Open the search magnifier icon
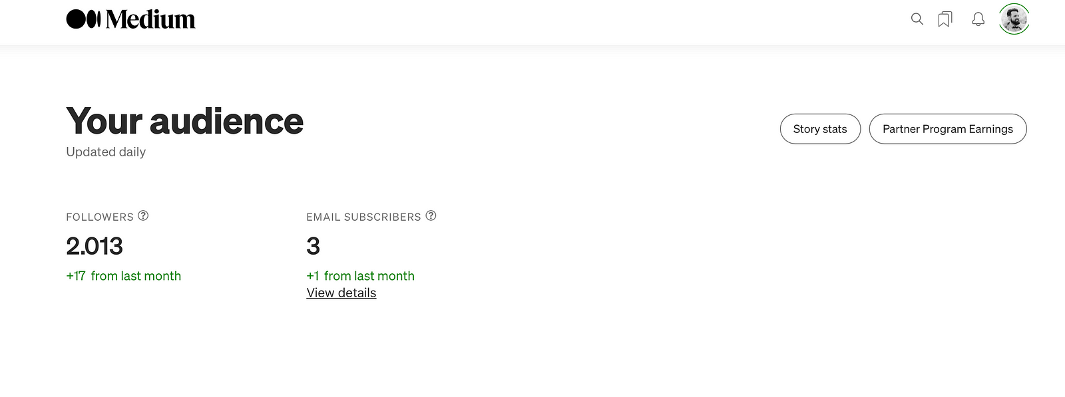 pyautogui.click(x=917, y=19)
